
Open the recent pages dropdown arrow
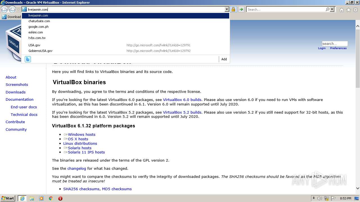coord(18,10)
